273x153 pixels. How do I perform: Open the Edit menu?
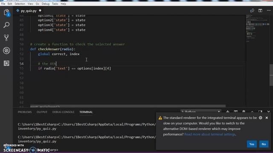10,4
